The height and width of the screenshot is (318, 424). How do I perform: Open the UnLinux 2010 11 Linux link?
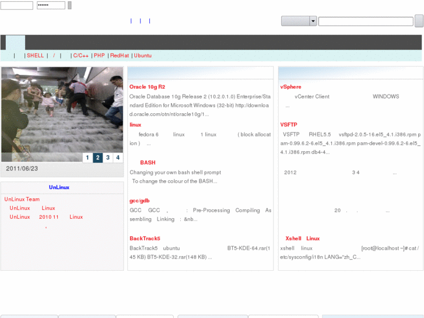46,217
